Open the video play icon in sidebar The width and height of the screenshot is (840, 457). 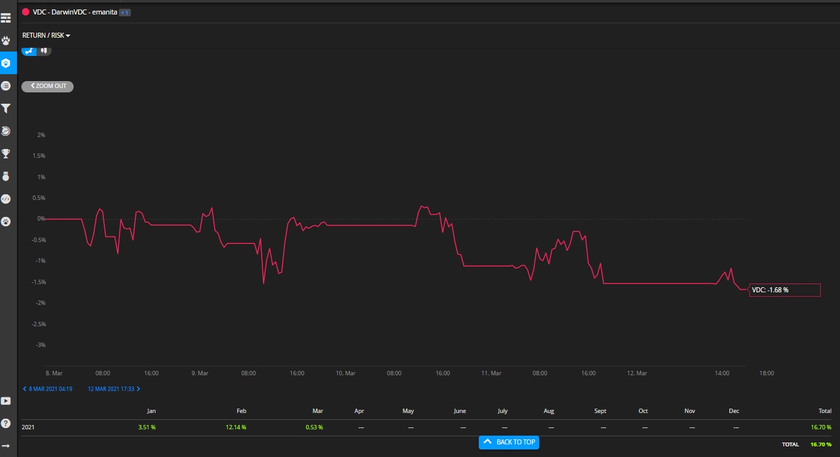pyautogui.click(x=6, y=400)
